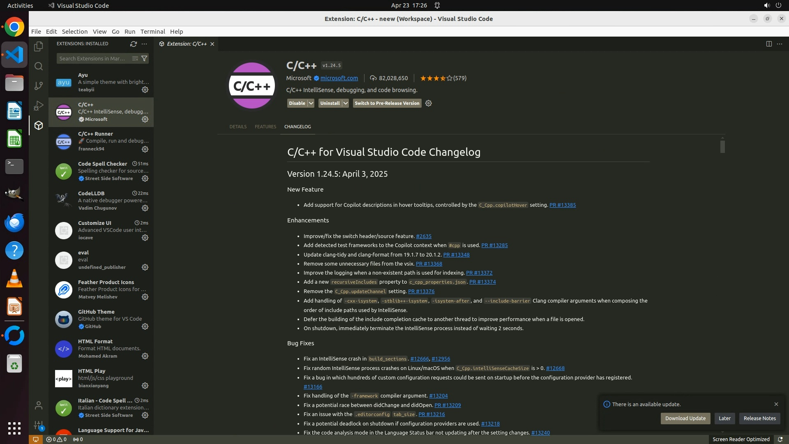Open the PR #13385 link
The image size is (789, 444).
(x=562, y=205)
